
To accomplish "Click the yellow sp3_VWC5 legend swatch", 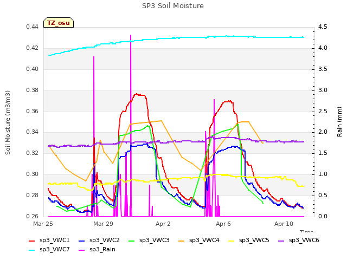I will click(232, 240).
